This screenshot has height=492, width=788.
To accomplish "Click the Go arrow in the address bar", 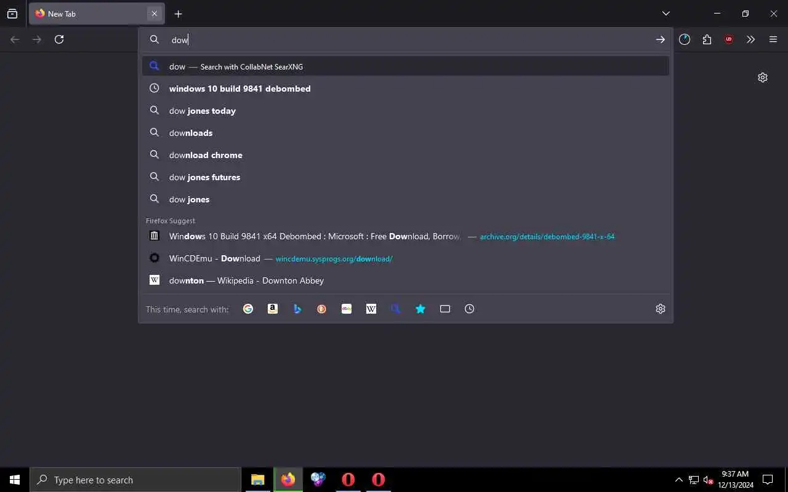I will click(661, 39).
